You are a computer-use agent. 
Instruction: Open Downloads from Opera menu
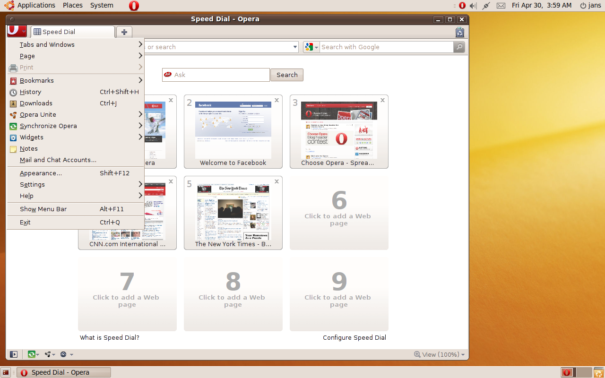tap(76, 103)
